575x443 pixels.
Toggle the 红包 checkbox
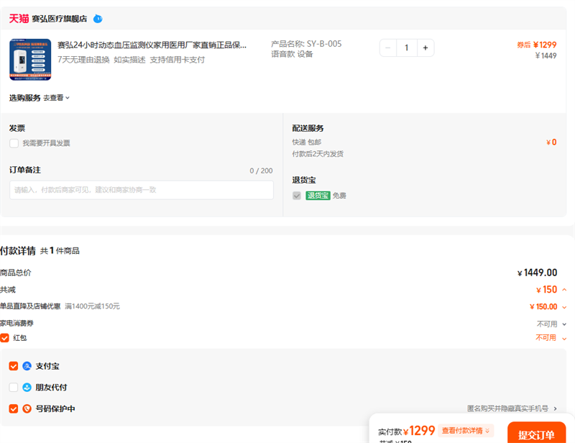tap(5, 338)
